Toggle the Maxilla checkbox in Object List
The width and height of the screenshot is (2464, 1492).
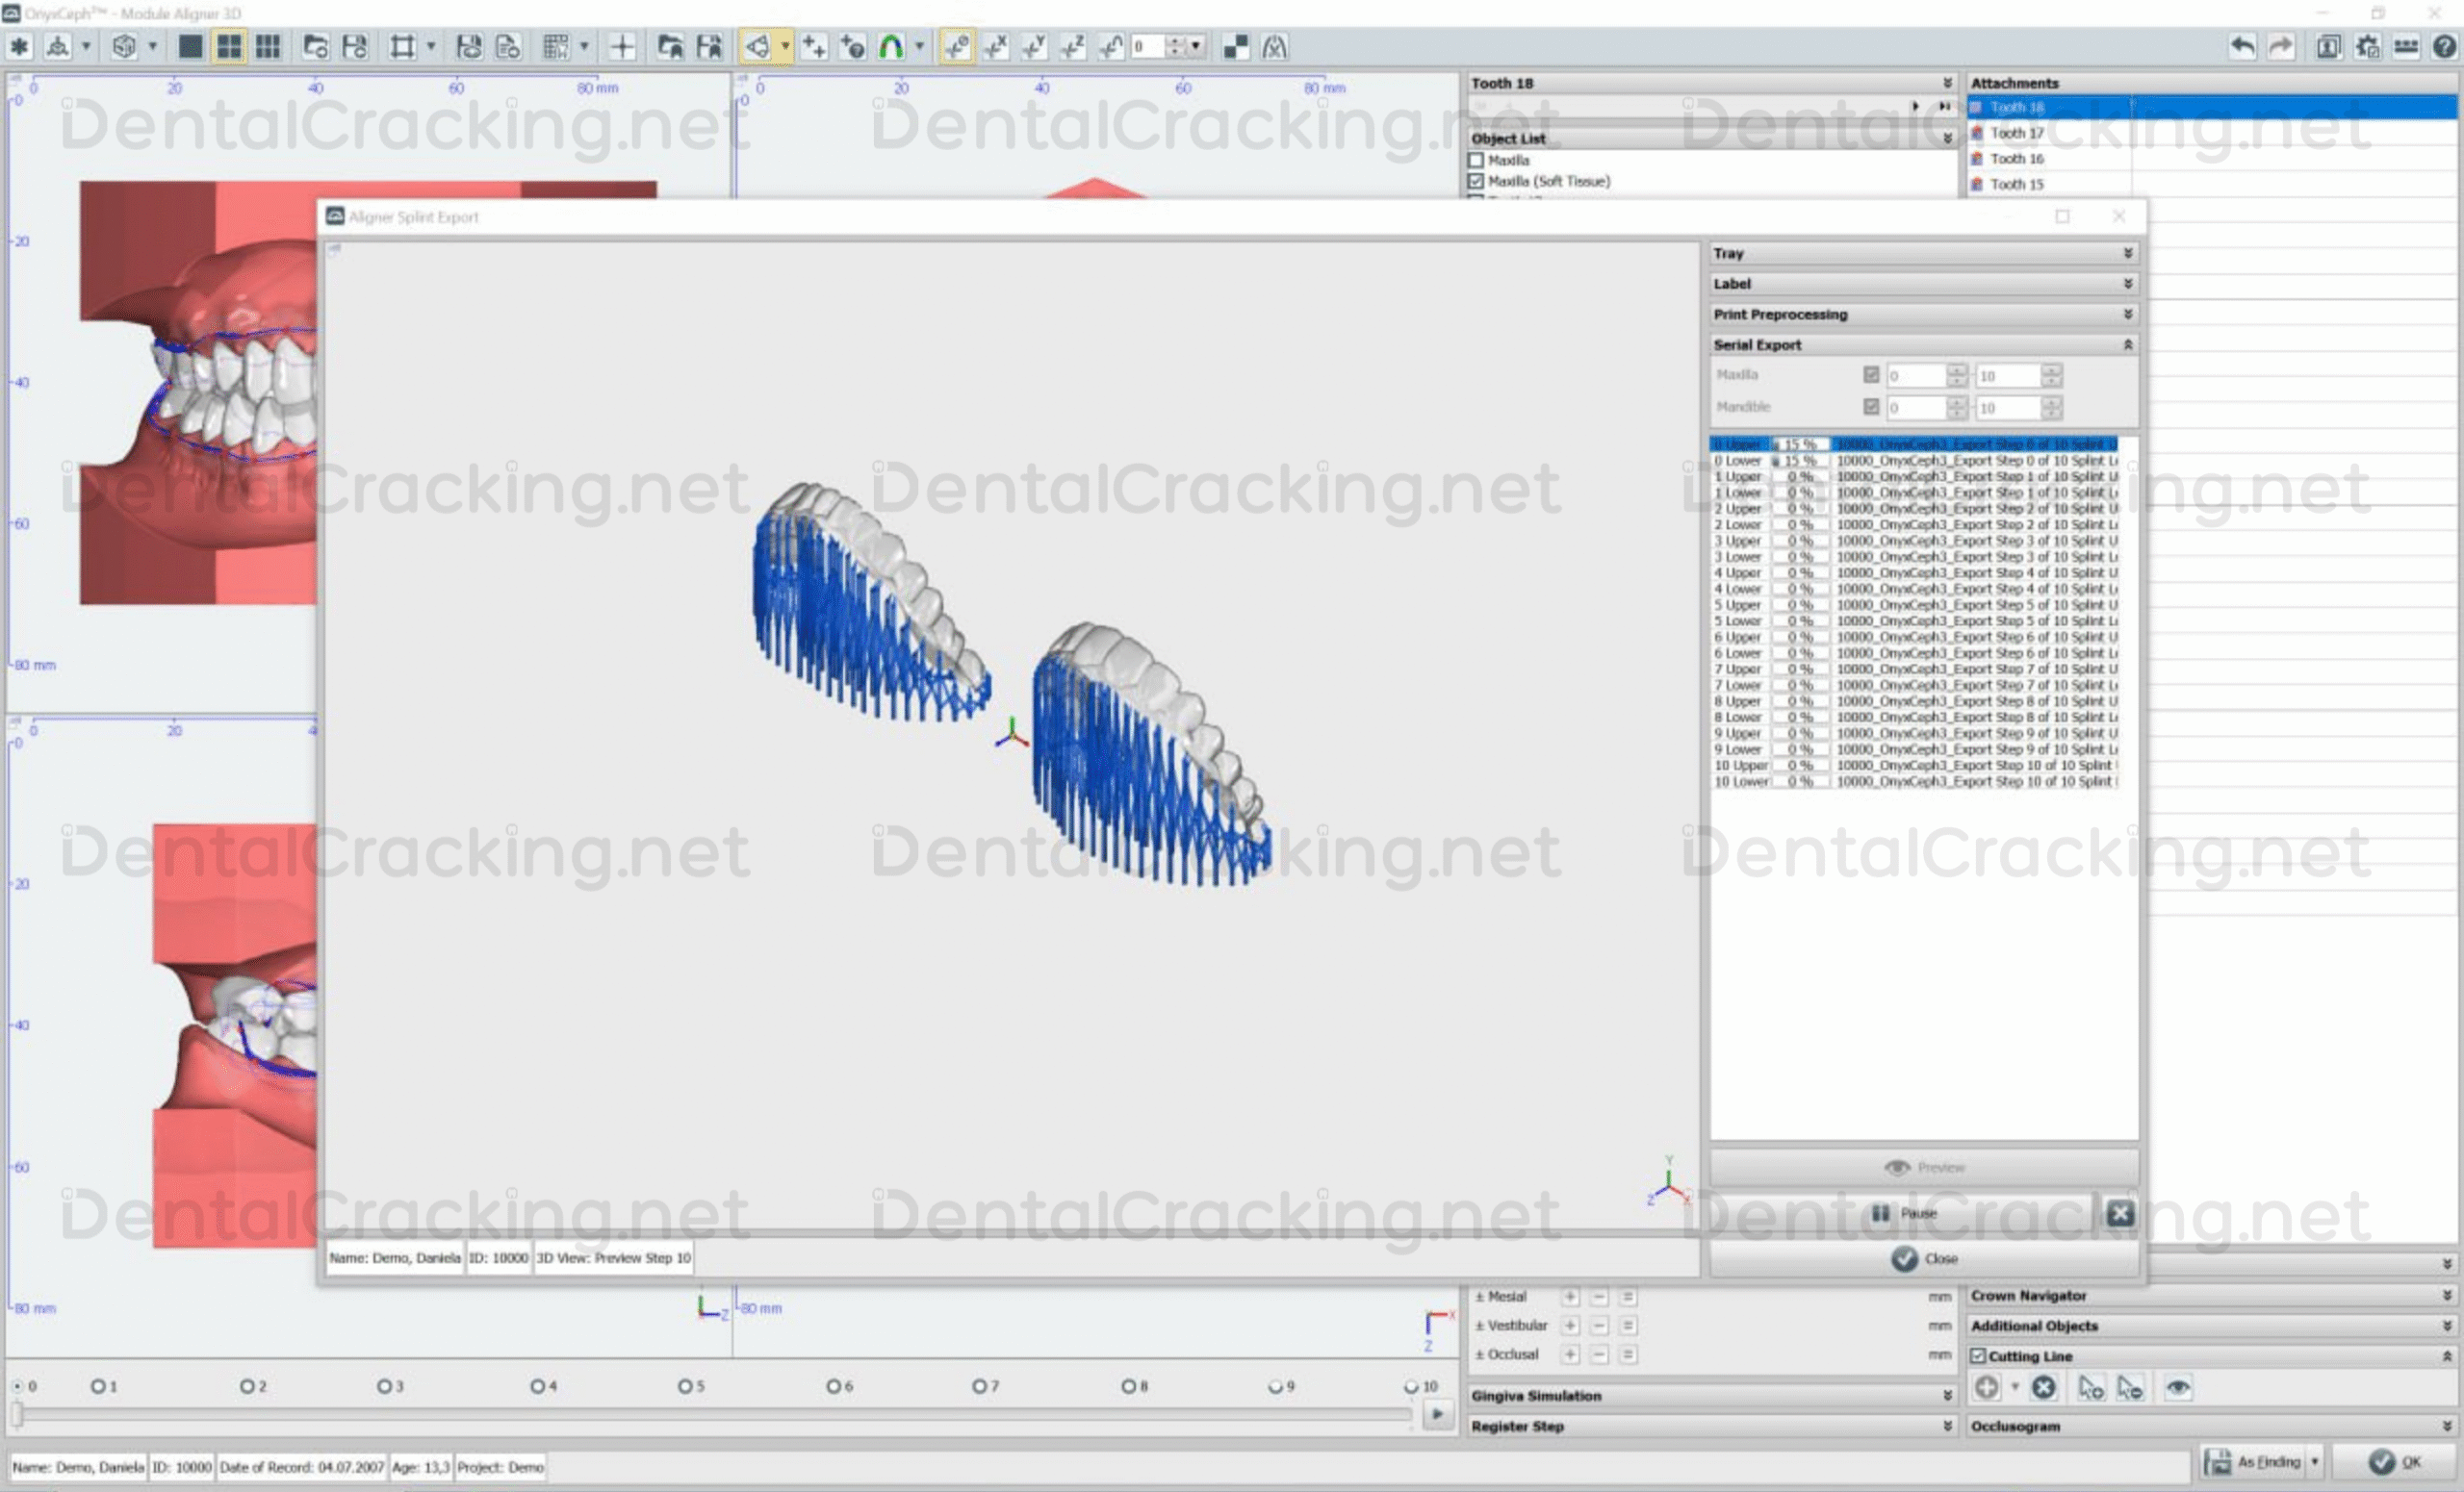pos(1476,160)
